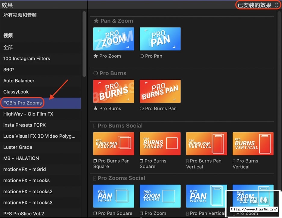
Task: Click the Pan & Zoom section header
Action: click(113, 21)
